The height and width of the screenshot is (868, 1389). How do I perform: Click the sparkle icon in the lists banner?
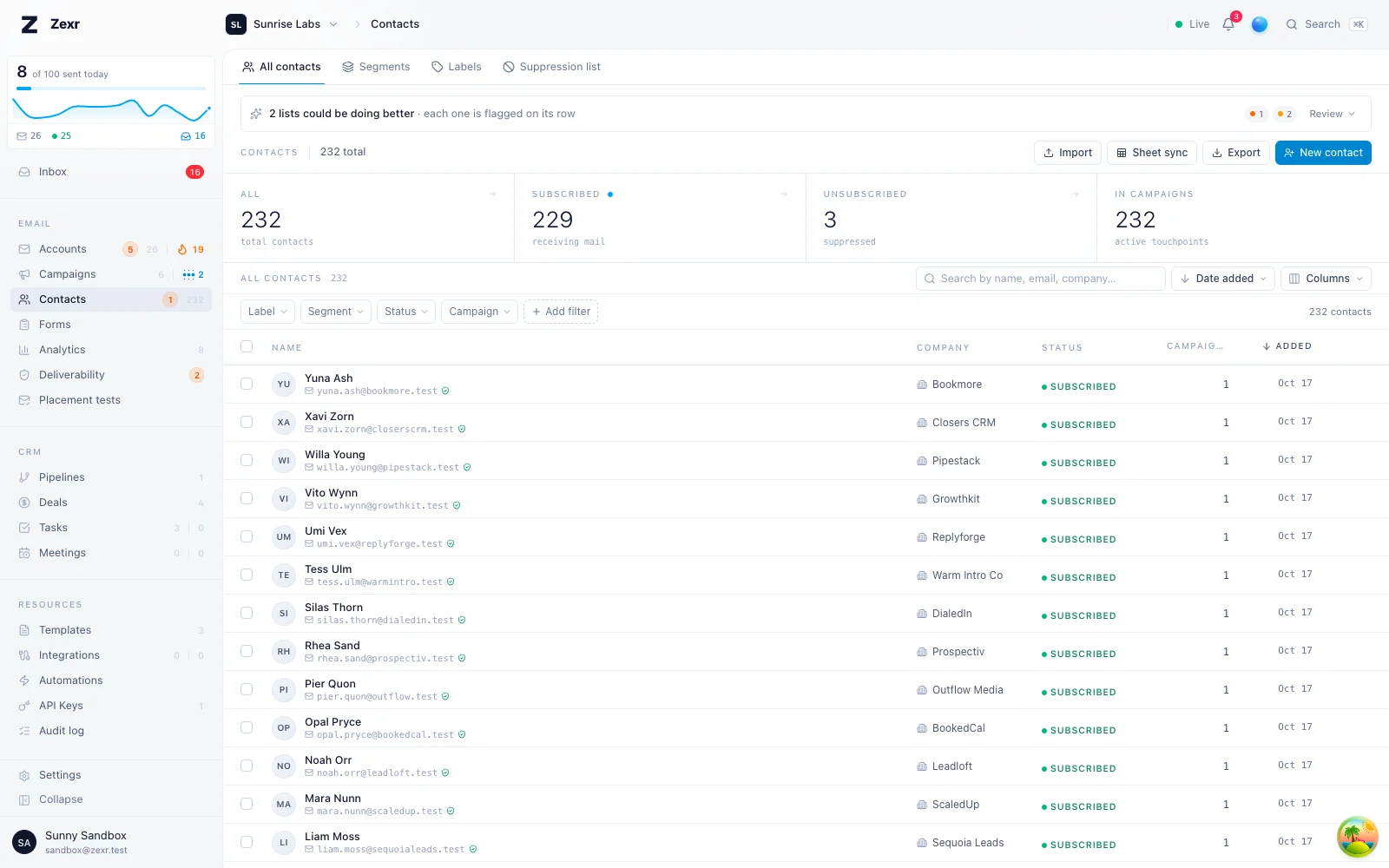point(256,114)
